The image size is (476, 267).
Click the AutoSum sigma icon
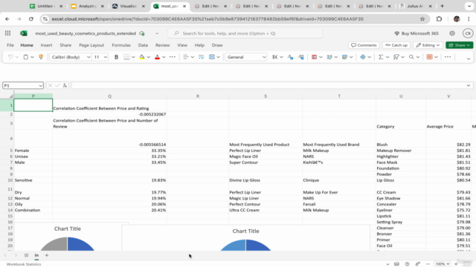click(x=381, y=57)
